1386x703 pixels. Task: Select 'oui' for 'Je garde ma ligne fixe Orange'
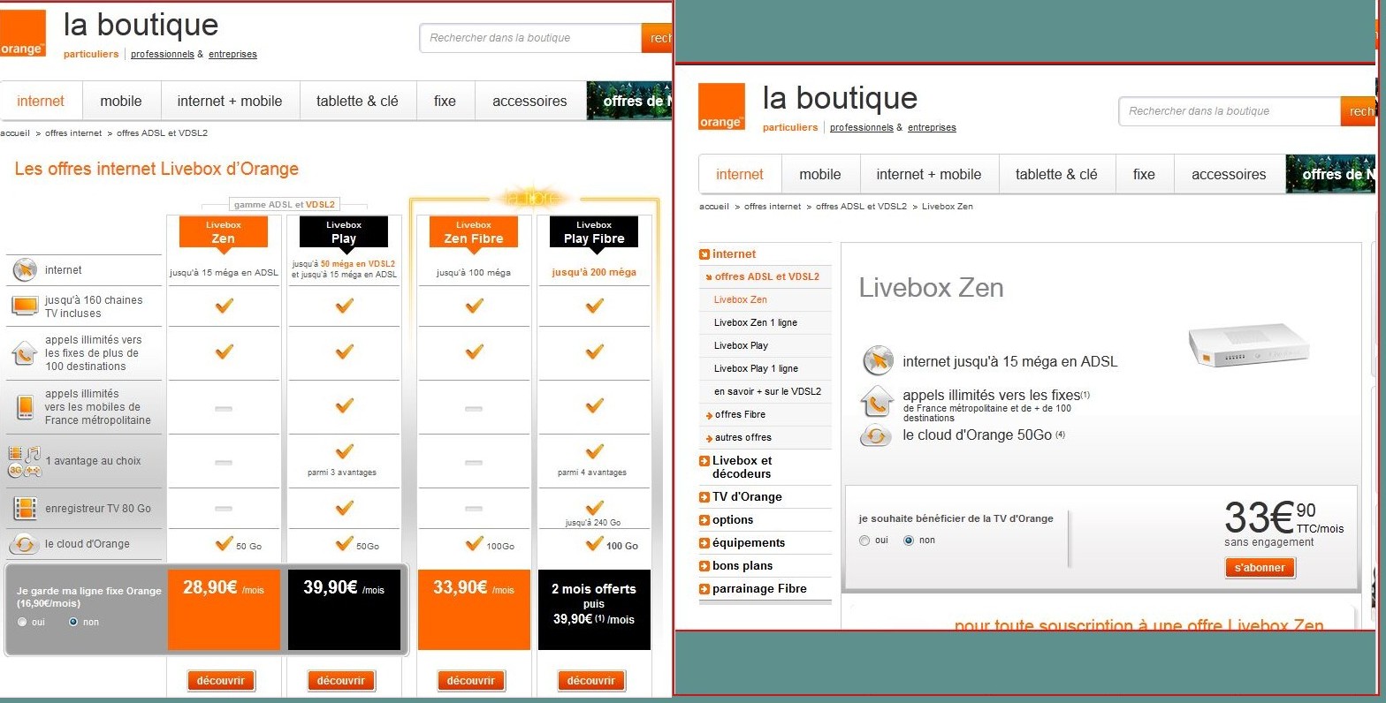pos(23,623)
